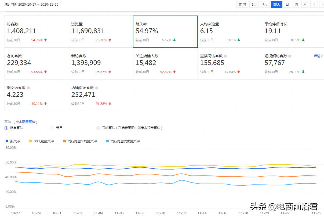
Task: Click the left chevron beside the time tabs
Action: [314, 4]
